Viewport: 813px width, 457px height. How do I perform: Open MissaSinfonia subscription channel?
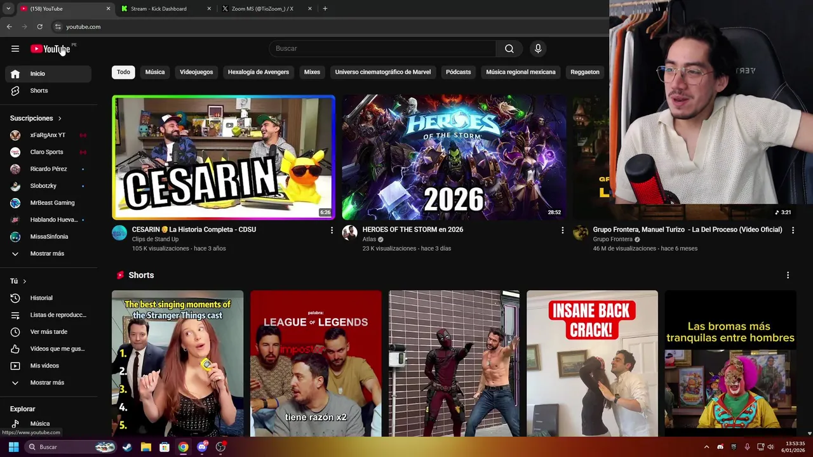tap(49, 237)
